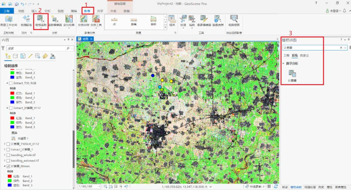The height and width of the screenshot is (190, 351).
Task: Uncheck the 计算器_8times layer checkbox
Action: 8,166
